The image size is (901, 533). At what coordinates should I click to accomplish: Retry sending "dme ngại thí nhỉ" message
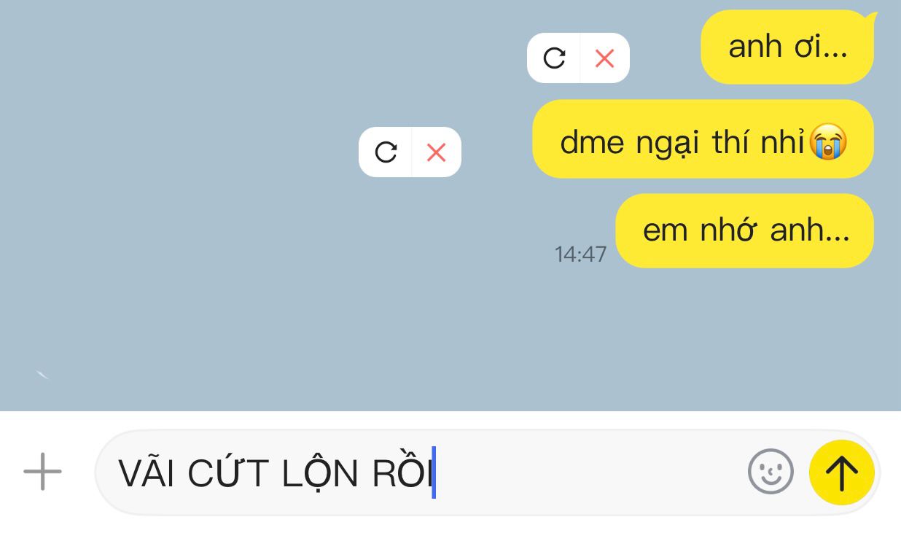(386, 152)
